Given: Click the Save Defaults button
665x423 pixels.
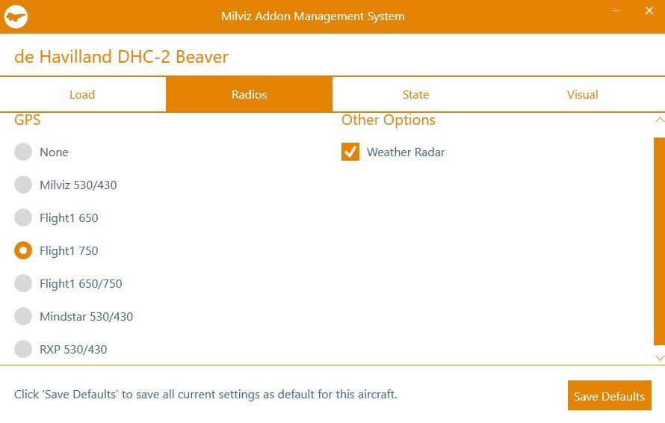Looking at the screenshot, I should tap(610, 395).
